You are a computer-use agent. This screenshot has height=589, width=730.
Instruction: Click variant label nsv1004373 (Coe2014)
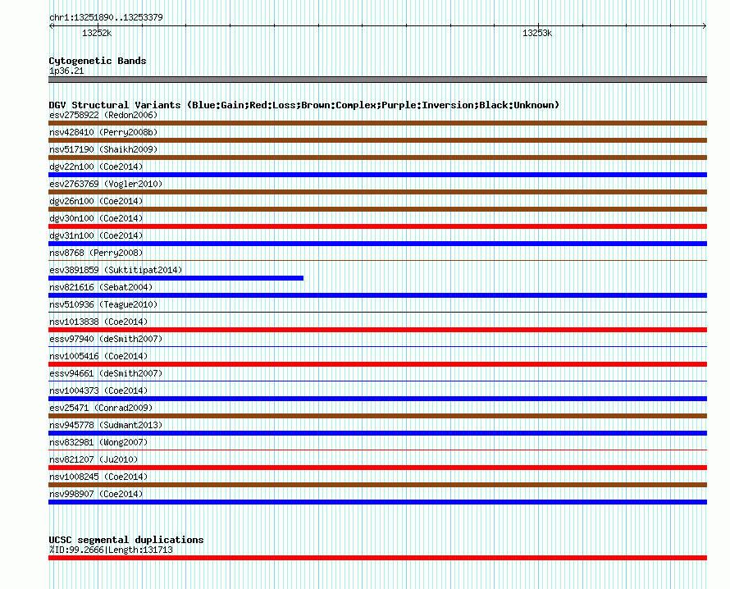click(x=98, y=390)
